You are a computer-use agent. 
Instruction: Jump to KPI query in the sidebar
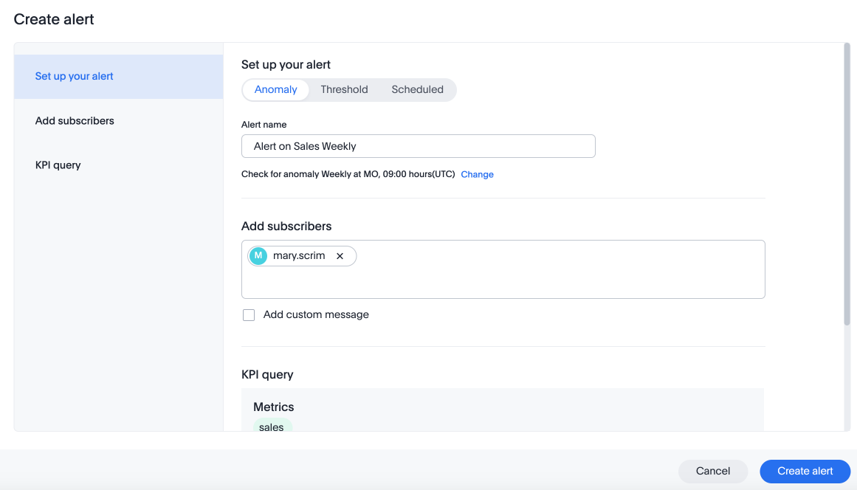tap(58, 165)
